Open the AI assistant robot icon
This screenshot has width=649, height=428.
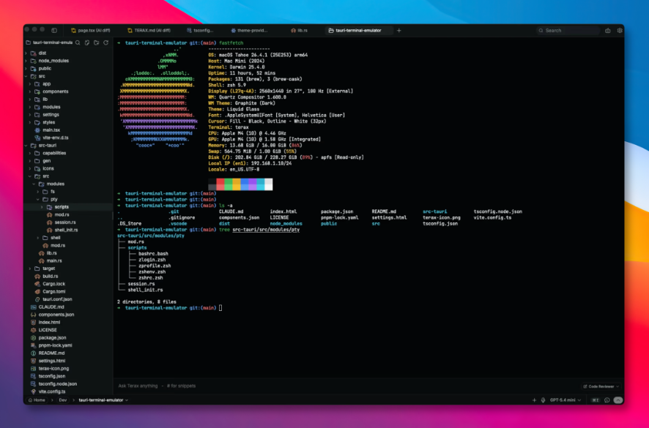point(607,30)
